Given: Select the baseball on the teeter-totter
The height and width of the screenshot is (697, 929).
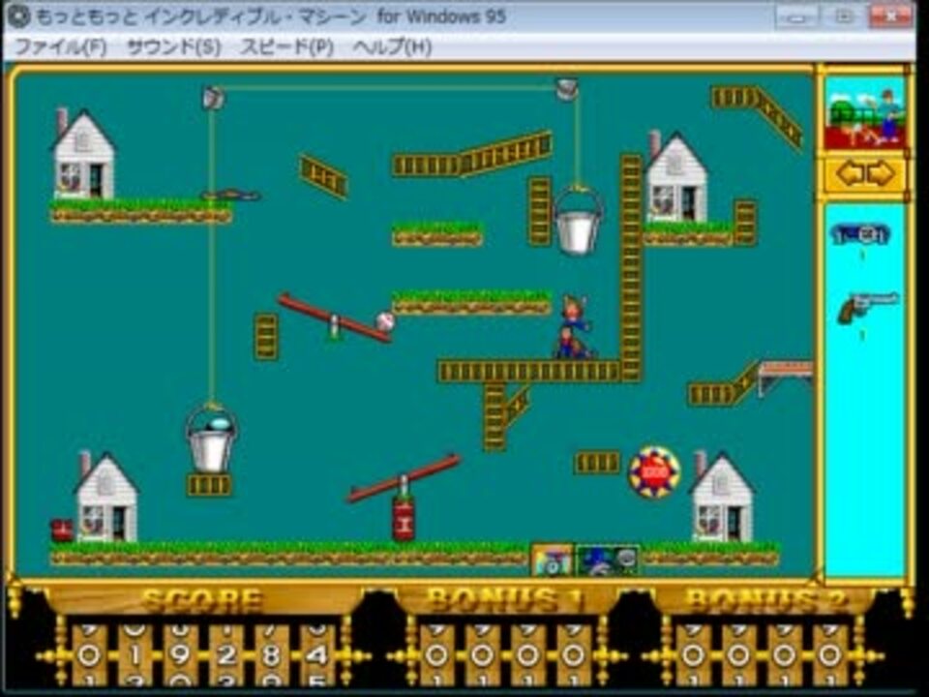Looking at the screenshot, I should click(x=385, y=321).
